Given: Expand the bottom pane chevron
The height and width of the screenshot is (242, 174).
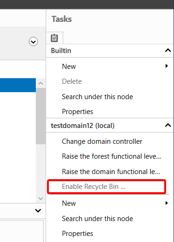Looking at the screenshot, I should [x=38, y=211].
